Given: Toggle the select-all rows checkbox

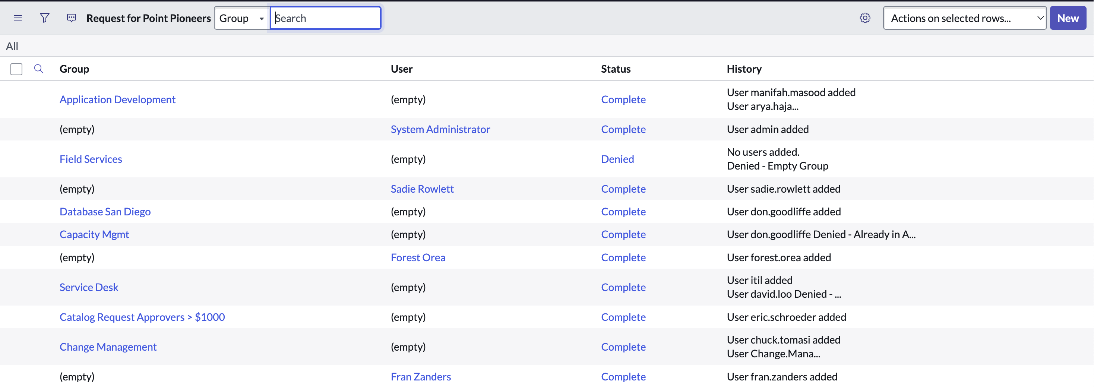Looking at the screenshot, I should pyautogui.click(x=16, y=69).
